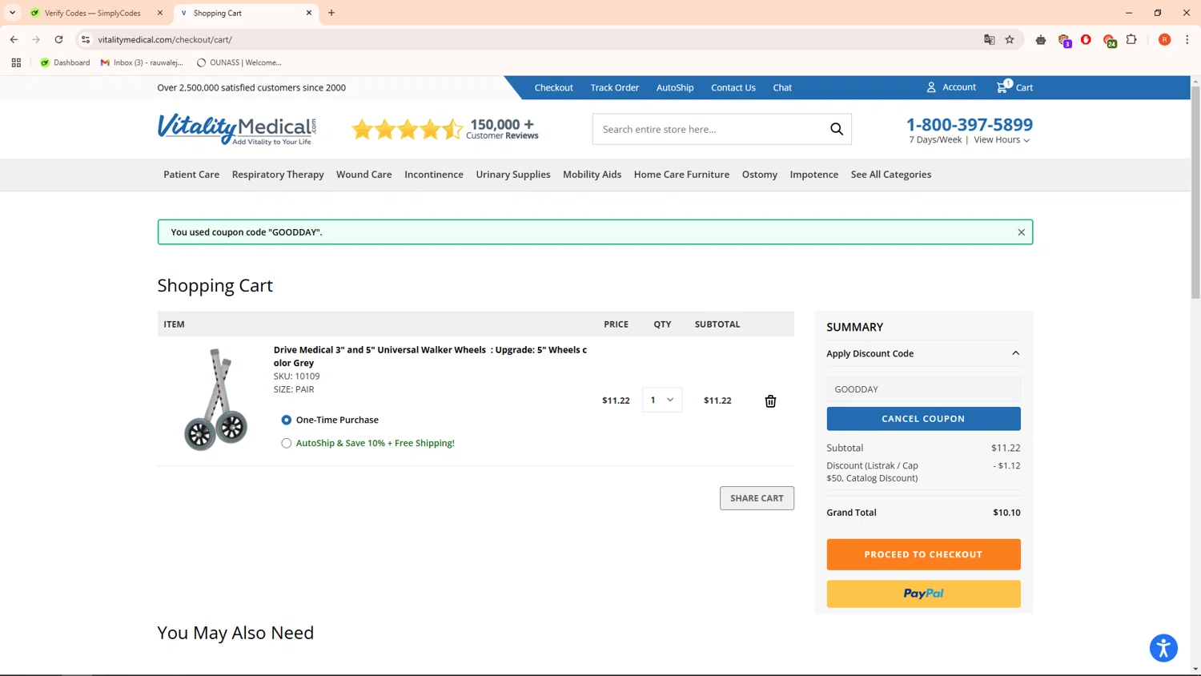Viewport: 1201px width, 676px height.
Task: View site information icon in address bar
Action: (86, 39)
